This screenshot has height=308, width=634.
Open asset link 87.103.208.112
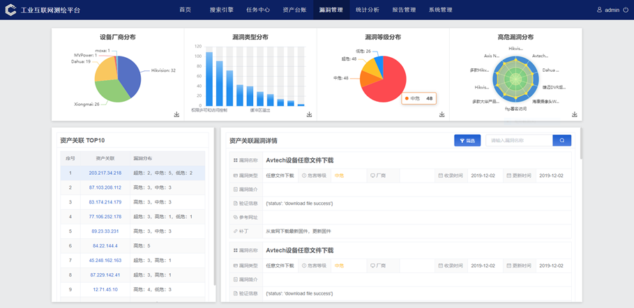pyautogui.click(x=105, y=187)
